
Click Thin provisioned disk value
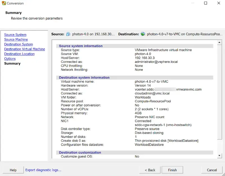pyautogui.click(x=166, y=141)
